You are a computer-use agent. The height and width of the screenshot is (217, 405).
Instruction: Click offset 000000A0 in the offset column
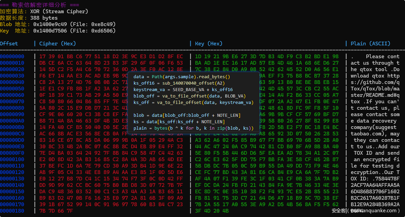pos(12,121)
